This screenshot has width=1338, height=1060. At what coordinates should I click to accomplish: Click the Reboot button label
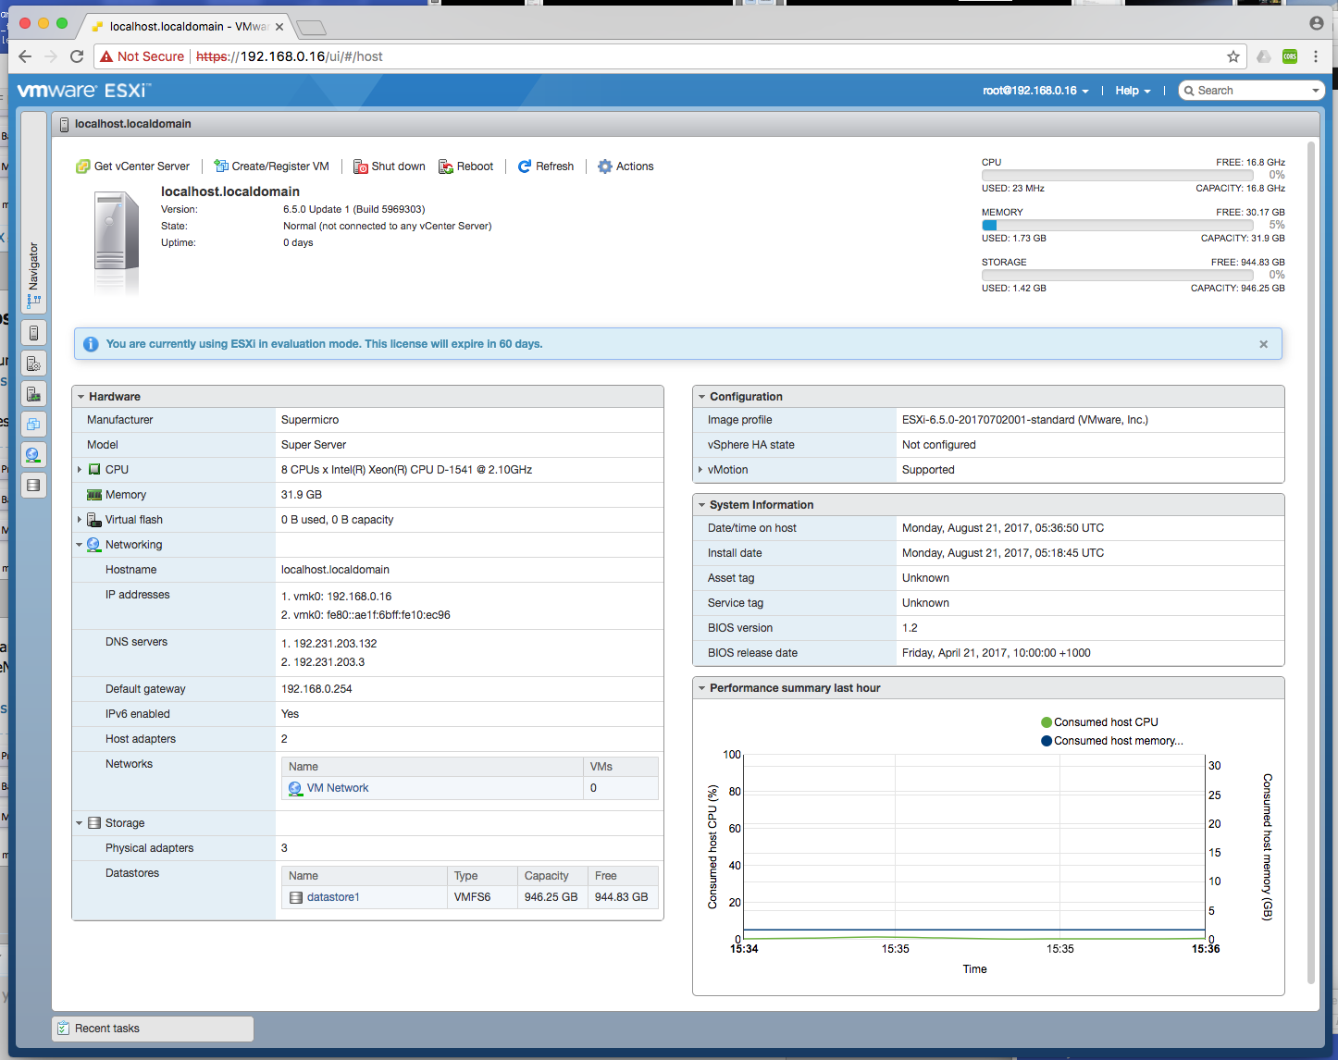click(475, 166)
